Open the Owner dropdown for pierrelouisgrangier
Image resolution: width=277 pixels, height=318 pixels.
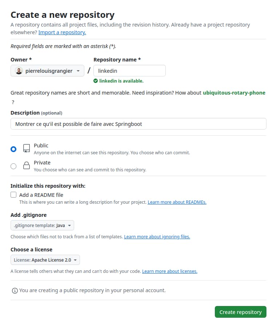tap(47, 71)
